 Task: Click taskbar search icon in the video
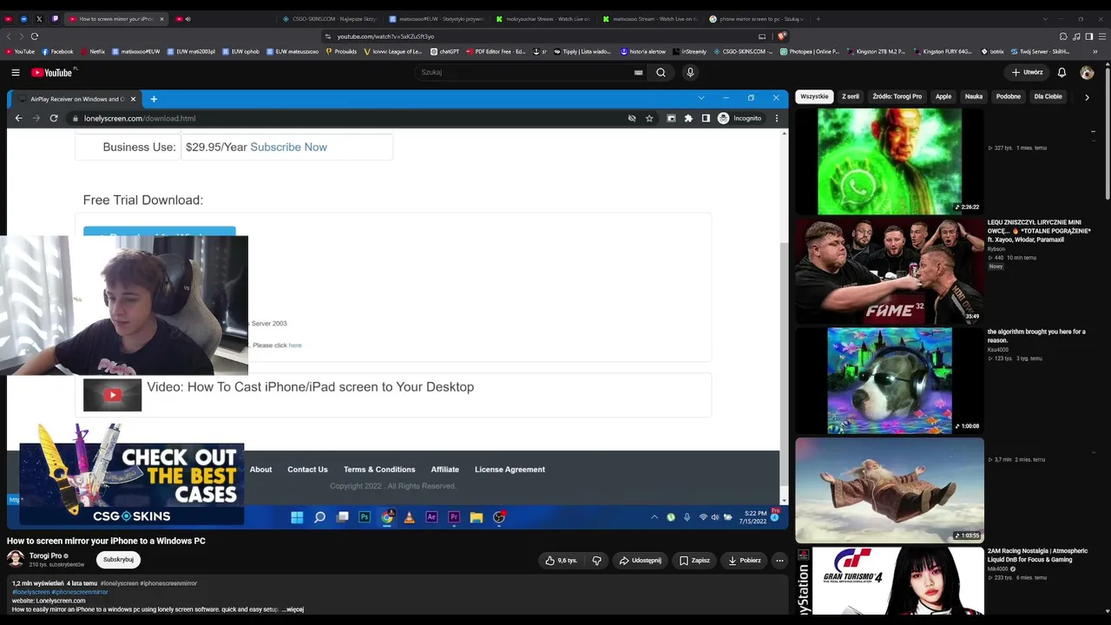tap(319, 517)
